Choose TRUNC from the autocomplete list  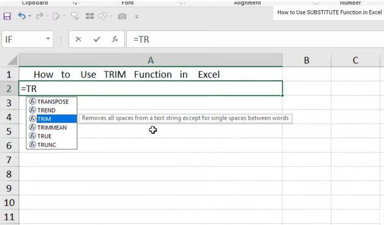point(52,144)
